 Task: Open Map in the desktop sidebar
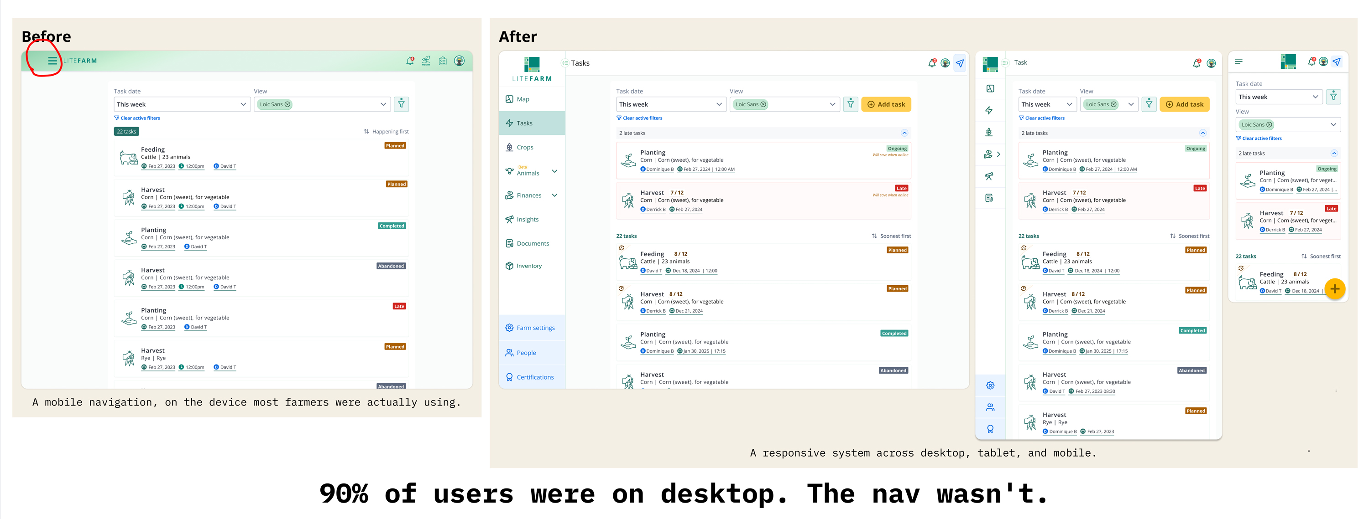532,99
